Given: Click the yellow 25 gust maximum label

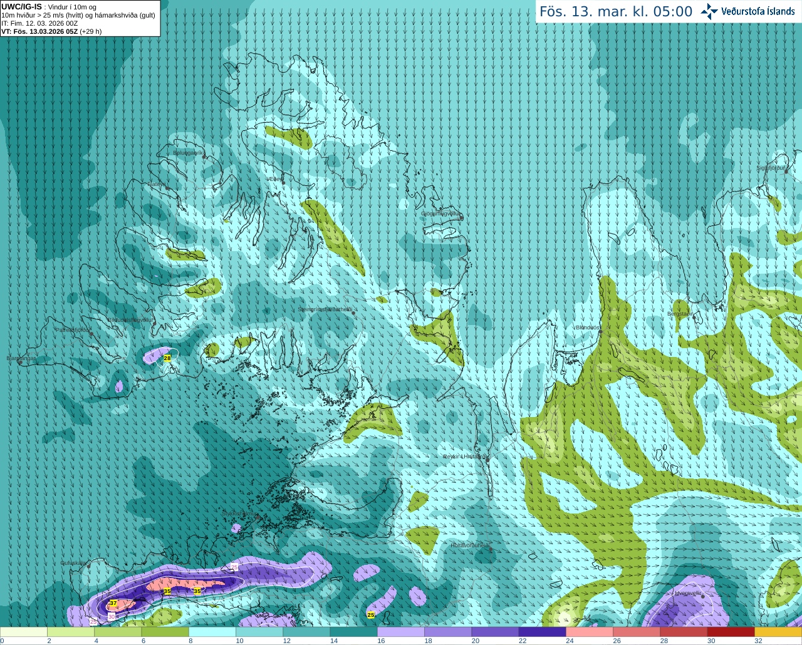Looking at the screenshot, I should click(371, 615).
